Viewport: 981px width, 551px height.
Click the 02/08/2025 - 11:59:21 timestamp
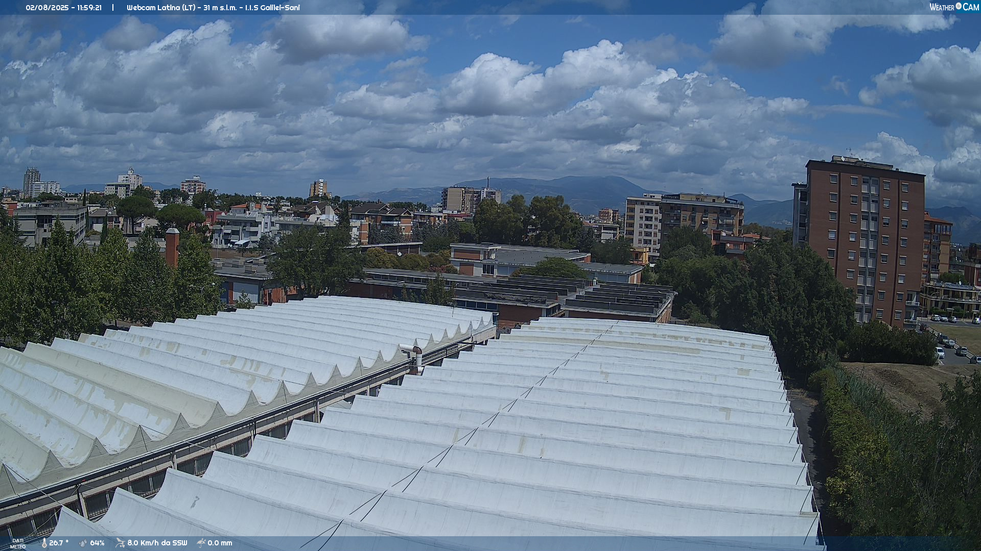(x=64, y=8)
